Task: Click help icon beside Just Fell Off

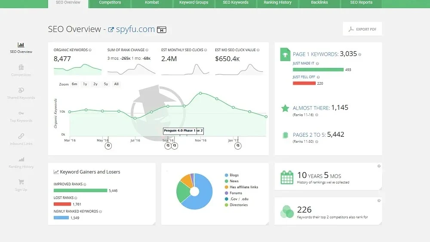Action: 318,77
